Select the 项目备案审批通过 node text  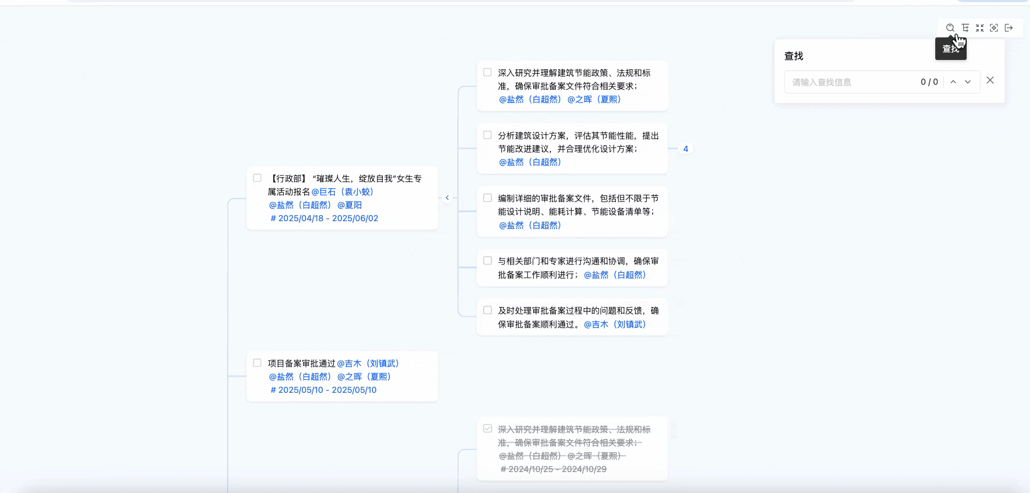pos(302,363)
